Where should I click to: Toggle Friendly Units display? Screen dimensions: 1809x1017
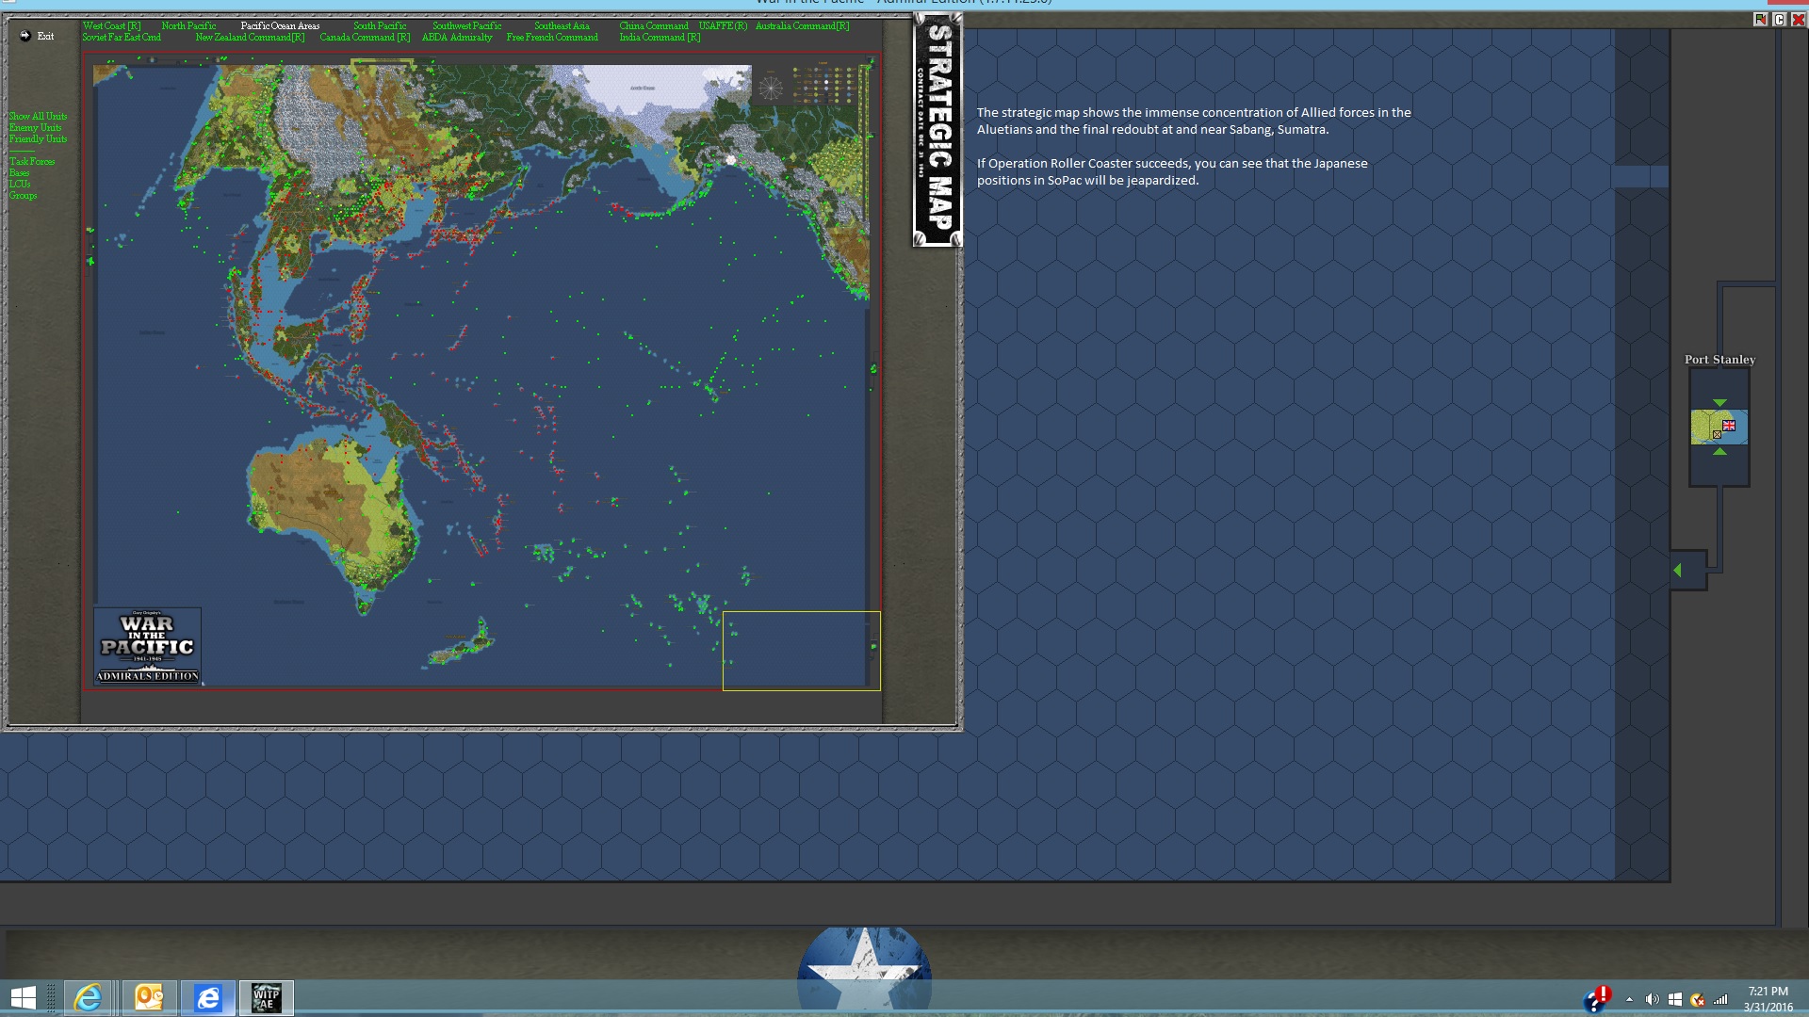38,139
